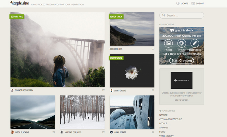Like Jason Blackeye's road photo heart

[x=54, y=132]
